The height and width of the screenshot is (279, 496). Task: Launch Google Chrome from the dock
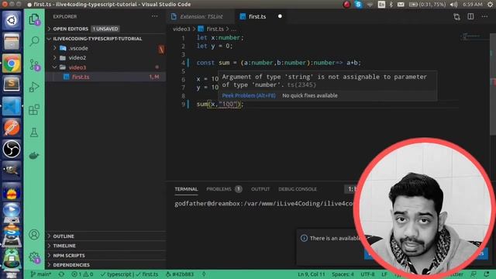12,64
